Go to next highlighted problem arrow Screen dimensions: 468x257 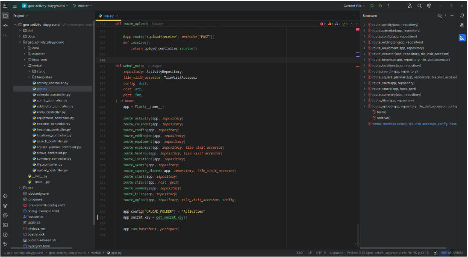pyautogui.click(x=356, y=24)
